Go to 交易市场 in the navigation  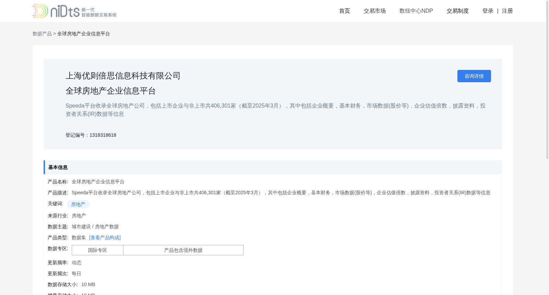[x=375, y=11]
